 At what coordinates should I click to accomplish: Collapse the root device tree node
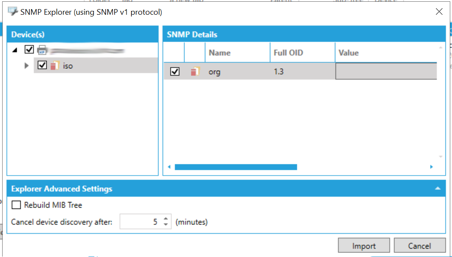coord(15,50)
